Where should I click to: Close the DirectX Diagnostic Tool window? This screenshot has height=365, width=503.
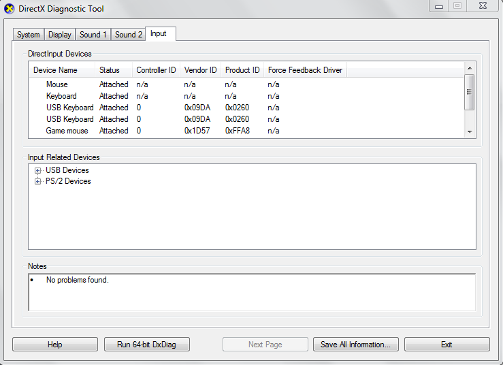tap(483, 5)
